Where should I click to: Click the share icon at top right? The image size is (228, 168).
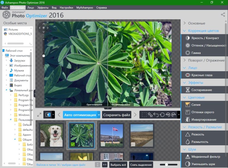point(223,14)
